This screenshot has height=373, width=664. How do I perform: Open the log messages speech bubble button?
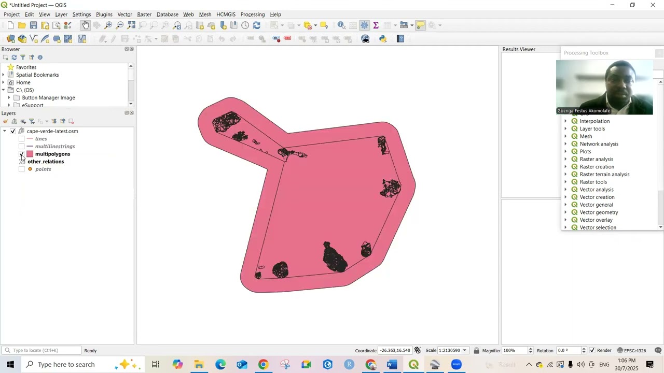658,351
